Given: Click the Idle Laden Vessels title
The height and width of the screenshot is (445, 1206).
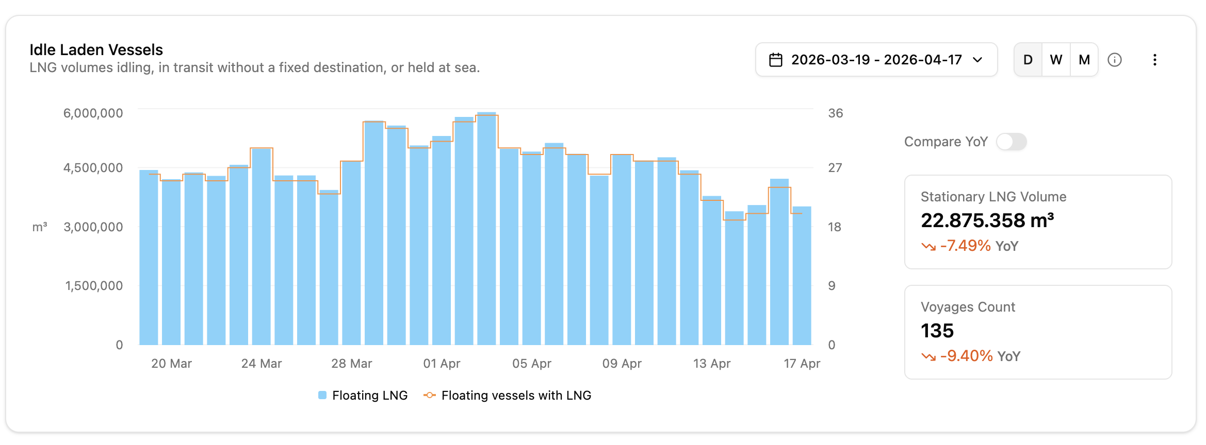Looking at the screenshot, I should [96, 49].
